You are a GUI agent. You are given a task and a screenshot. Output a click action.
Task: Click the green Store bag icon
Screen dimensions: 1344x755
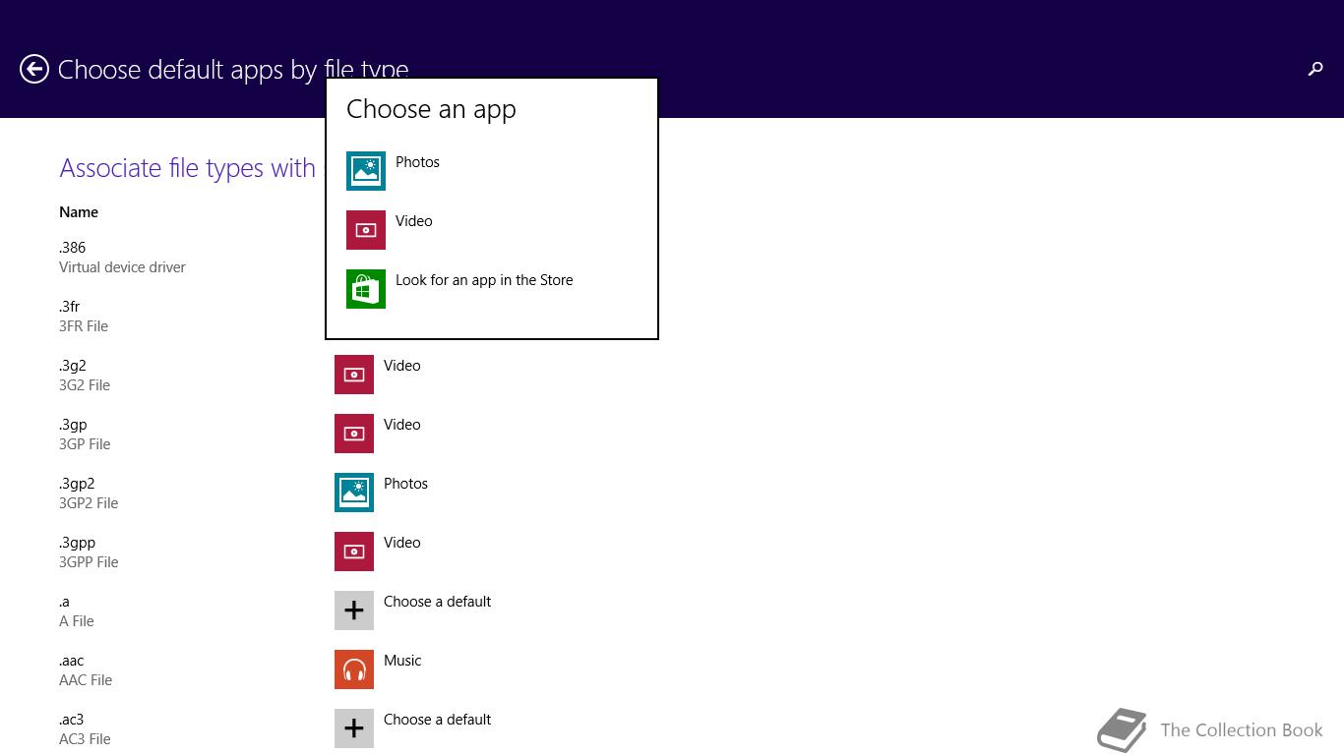point(366,289)
